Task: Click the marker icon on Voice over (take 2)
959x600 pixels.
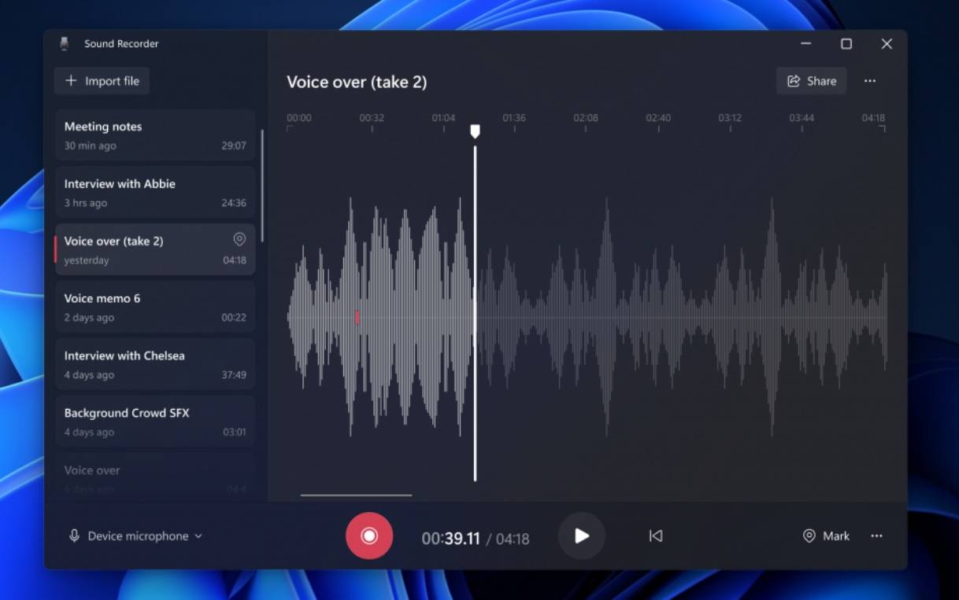Action: pyautogui.click(x=239, y=239)
